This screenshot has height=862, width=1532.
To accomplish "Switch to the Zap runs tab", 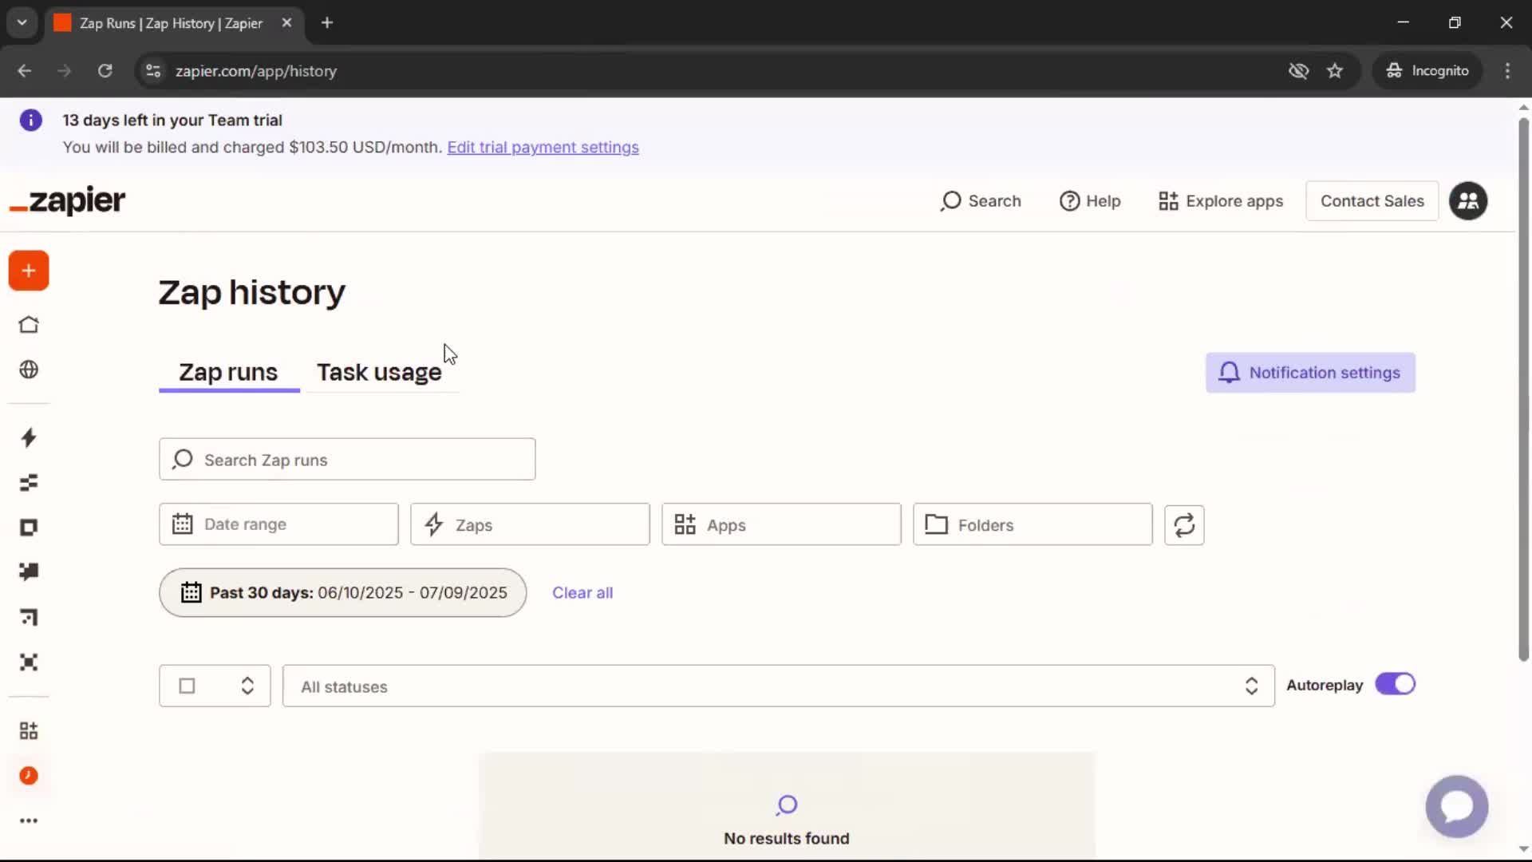I will 228,372.
